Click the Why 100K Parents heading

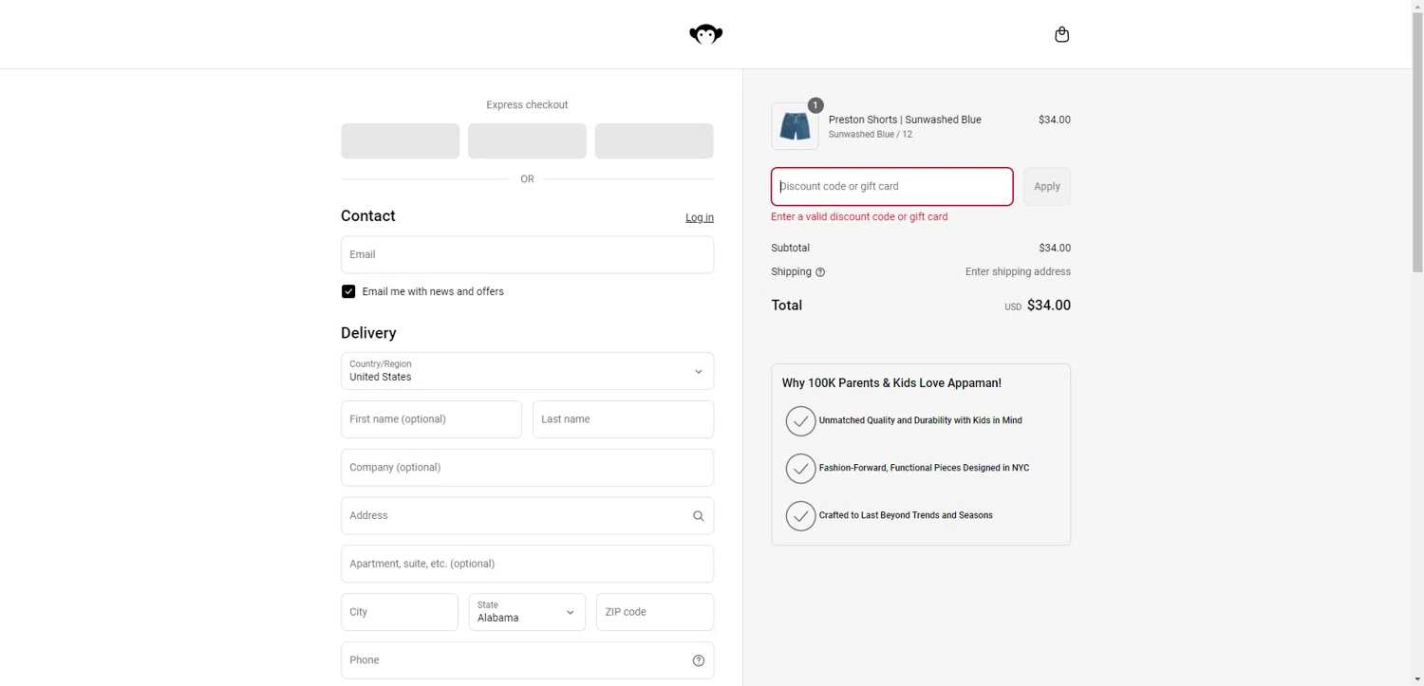tap(891, 383)
